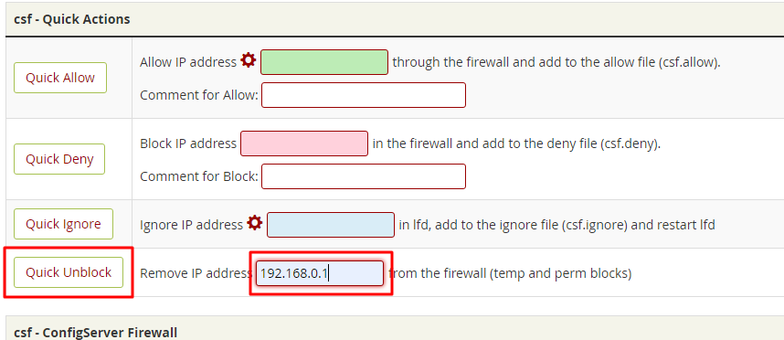Screen dimensions: 784x340
Task: Click the "Remove IP address" label text
Action: [x=195, y=273]
